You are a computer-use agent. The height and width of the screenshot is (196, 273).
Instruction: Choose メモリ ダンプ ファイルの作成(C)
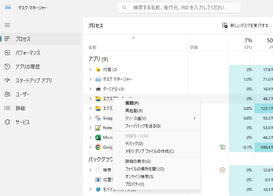(x=156, y=151)
